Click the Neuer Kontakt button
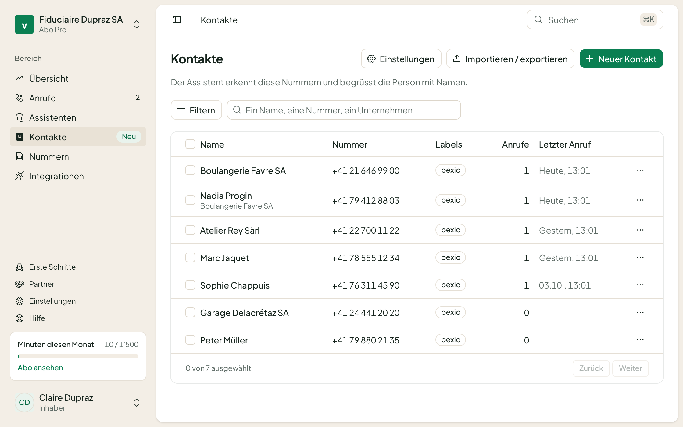The height and width of the screenshot is (427, 683). [x=621, y=59]
